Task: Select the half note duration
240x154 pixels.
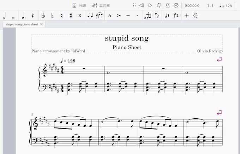Action: tap(5, 16)
